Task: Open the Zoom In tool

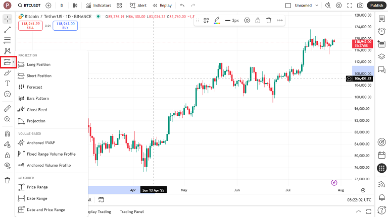Action: pyautogui.click(x=7, y=119)
